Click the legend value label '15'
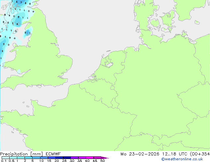 tap(49, 161)
